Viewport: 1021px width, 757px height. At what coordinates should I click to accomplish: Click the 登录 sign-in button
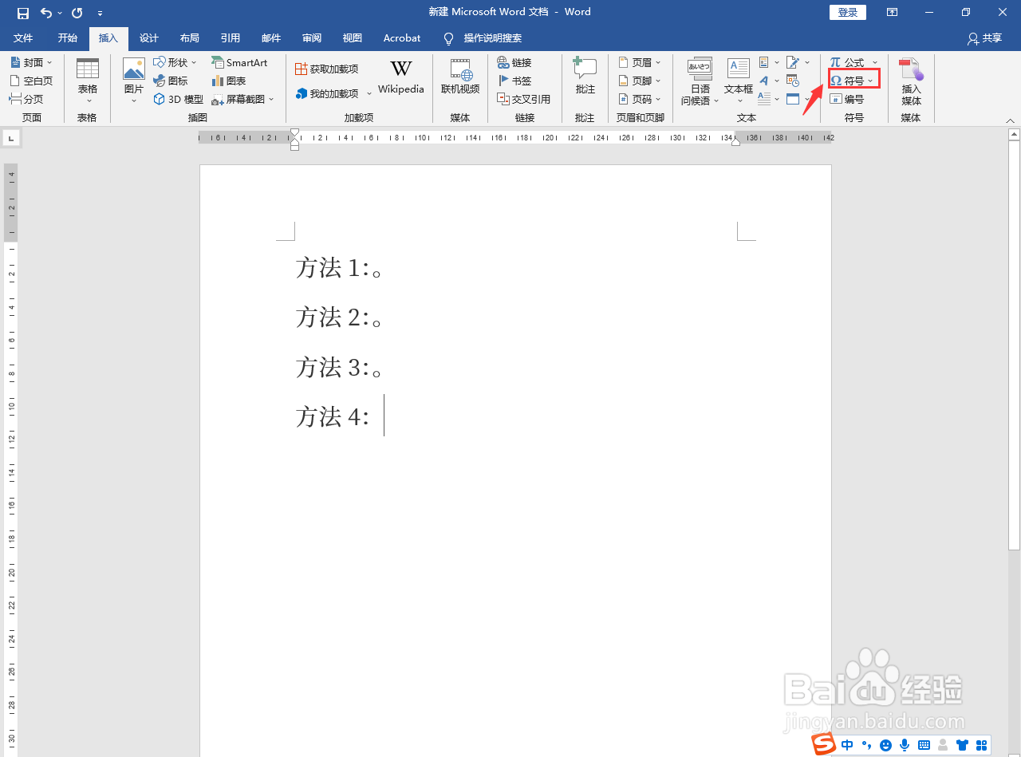(848, 12)
